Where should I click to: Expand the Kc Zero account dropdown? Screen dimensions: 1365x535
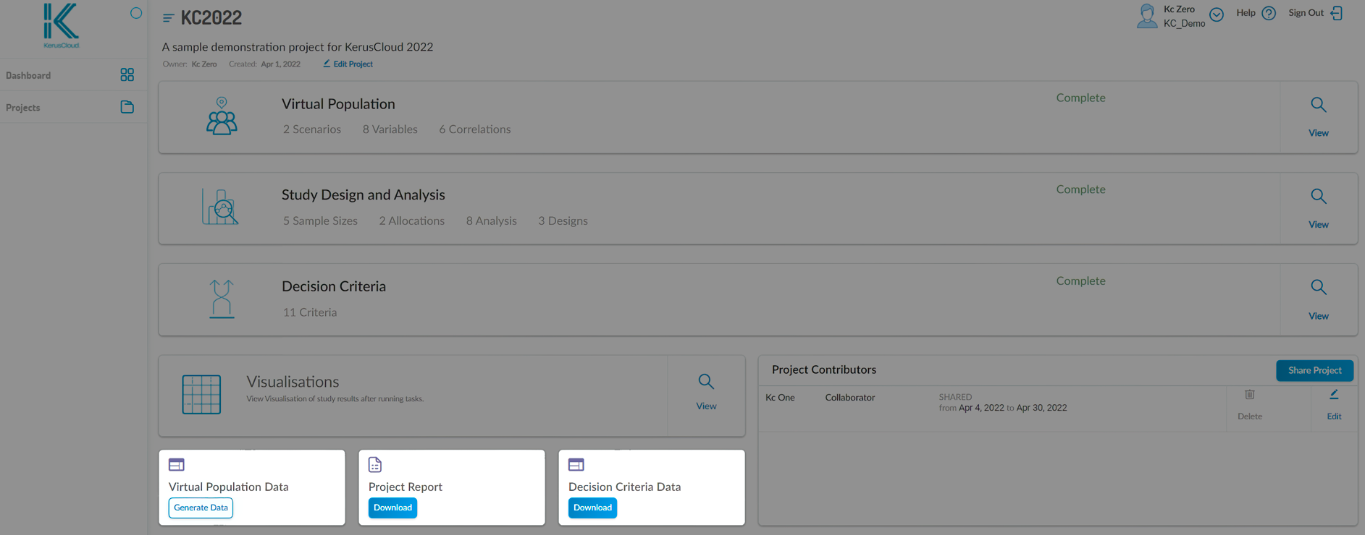tap(1217, 14)
